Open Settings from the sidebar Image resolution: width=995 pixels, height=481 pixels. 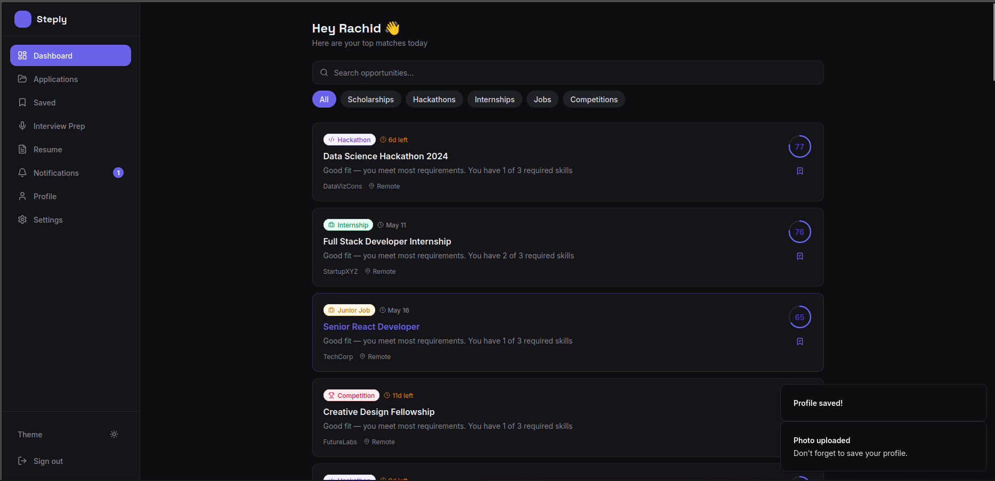pyautogui.click(x=70, y=219)
